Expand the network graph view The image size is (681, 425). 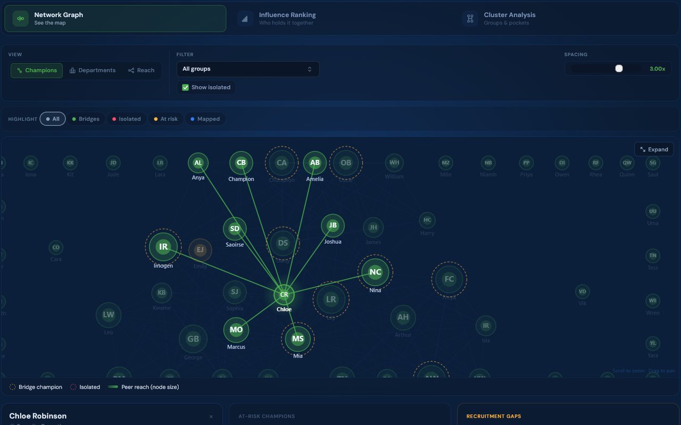[654, 149]
